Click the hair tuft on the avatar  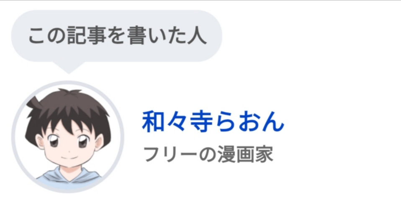tap(33, 103)
